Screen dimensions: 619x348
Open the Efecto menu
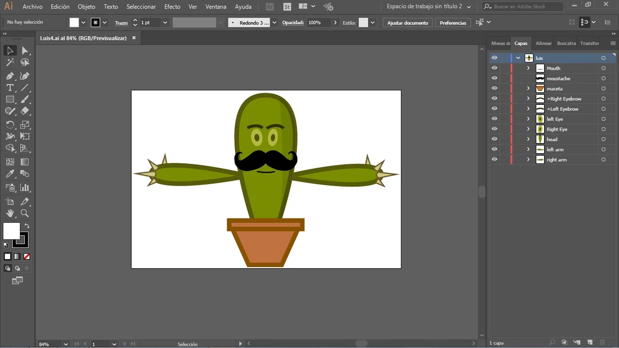coord(172,7)
